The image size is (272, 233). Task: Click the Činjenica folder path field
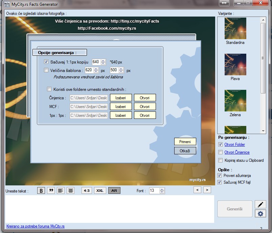pyautogui.click(x=89, y=98)
